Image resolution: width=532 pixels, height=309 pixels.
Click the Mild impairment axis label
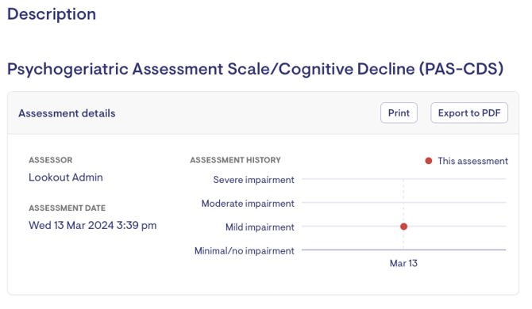[260, 227]
